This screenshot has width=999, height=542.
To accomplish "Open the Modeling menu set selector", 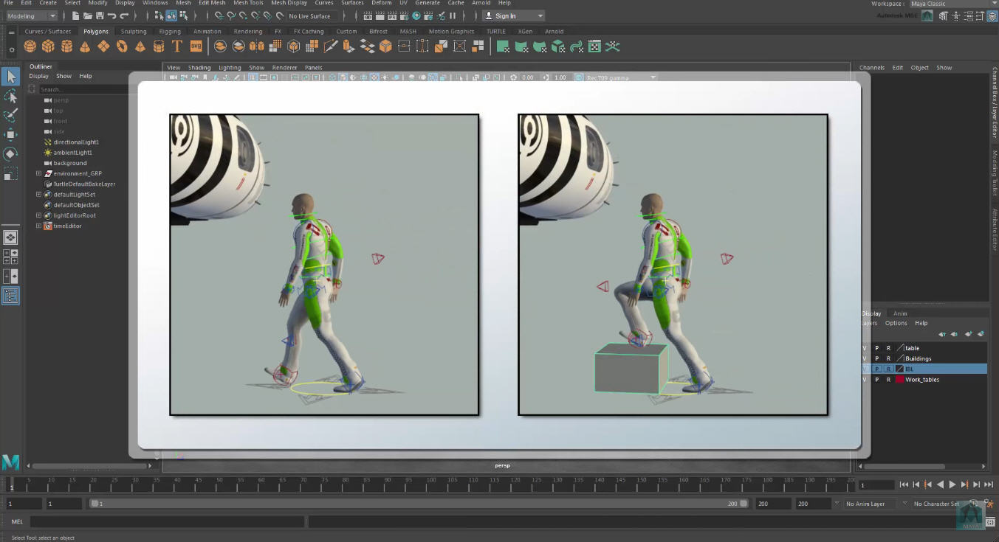I will click(31, 15).
